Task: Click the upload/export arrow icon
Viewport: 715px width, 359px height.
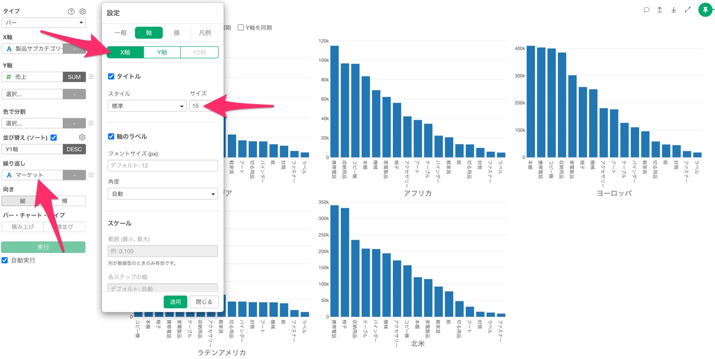Action: [660, 10]
